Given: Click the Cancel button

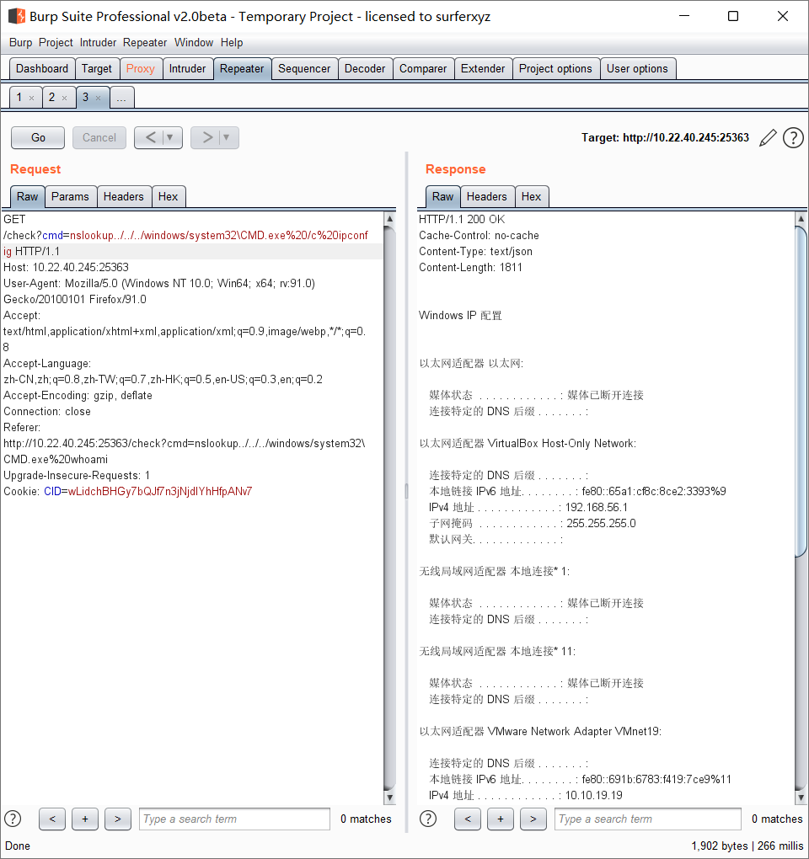Looking at the screenshot, I should point(99,137).
